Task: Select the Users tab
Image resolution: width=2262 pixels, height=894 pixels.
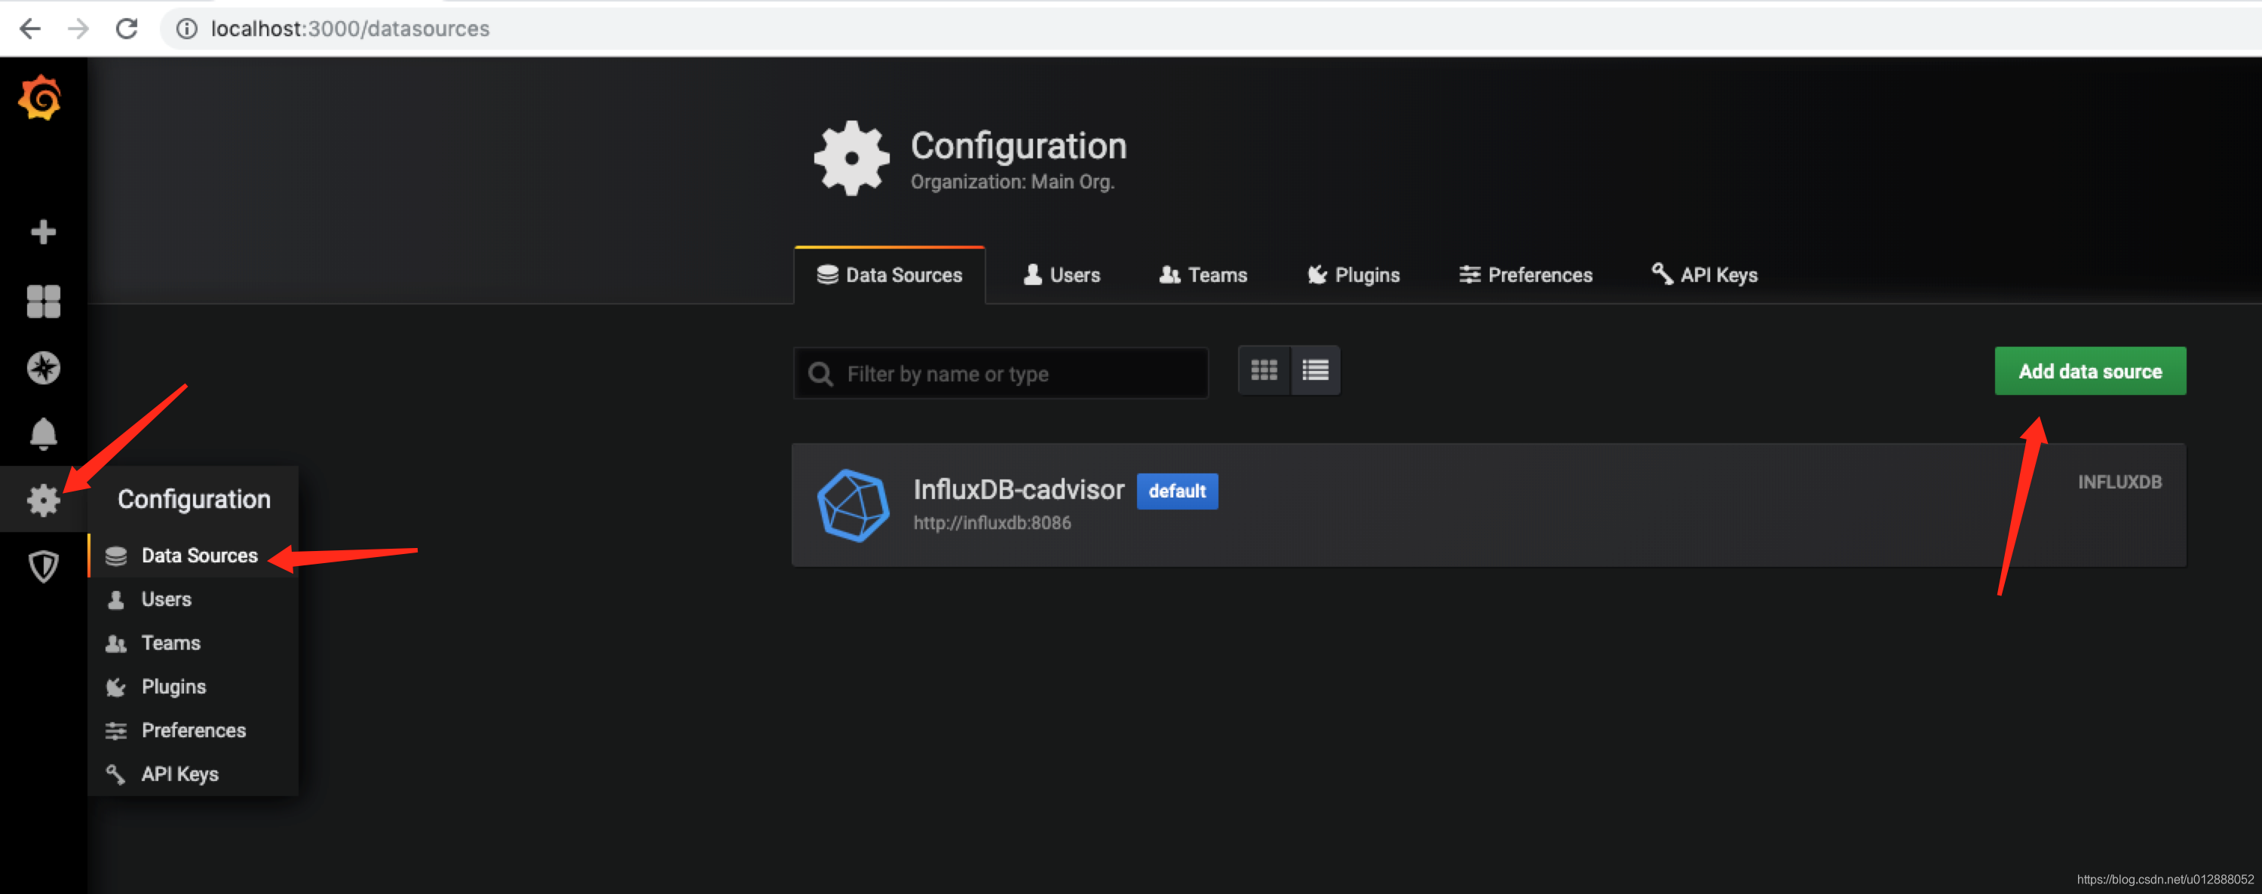Action: click(1062, 276)
